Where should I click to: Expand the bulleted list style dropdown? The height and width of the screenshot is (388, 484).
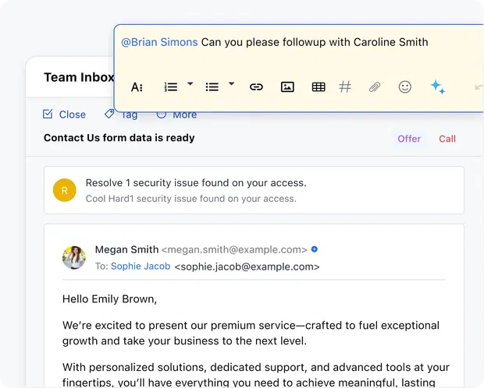[x=231, y=84]
